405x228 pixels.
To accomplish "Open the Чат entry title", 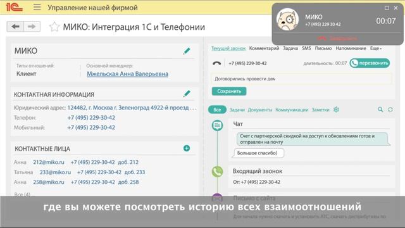I will [238, 124].
